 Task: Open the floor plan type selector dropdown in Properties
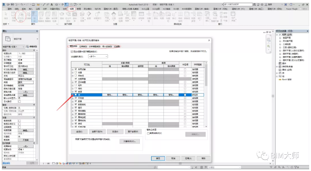(20, 39)
